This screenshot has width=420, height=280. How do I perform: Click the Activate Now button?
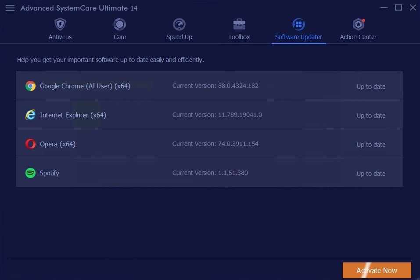coord(377,270)
